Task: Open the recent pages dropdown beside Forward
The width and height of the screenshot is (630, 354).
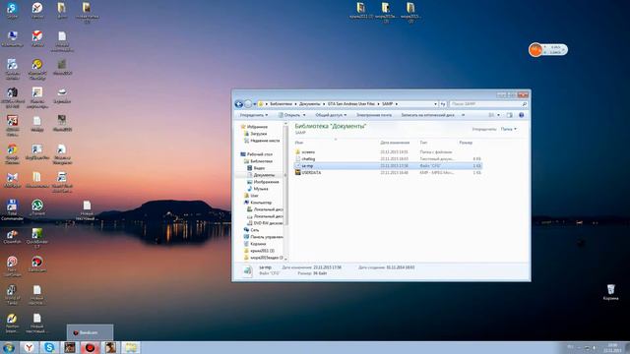Action: [x=254, y=104]
